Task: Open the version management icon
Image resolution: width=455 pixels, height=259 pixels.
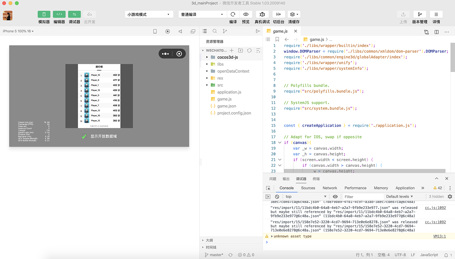Action: [420, 14]
